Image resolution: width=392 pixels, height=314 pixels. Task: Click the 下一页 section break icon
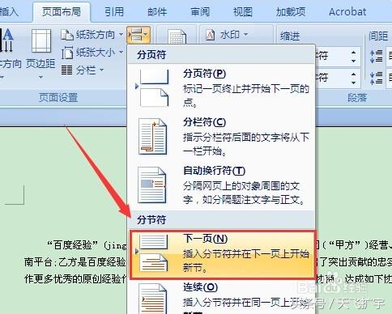(x=154, y=253)
